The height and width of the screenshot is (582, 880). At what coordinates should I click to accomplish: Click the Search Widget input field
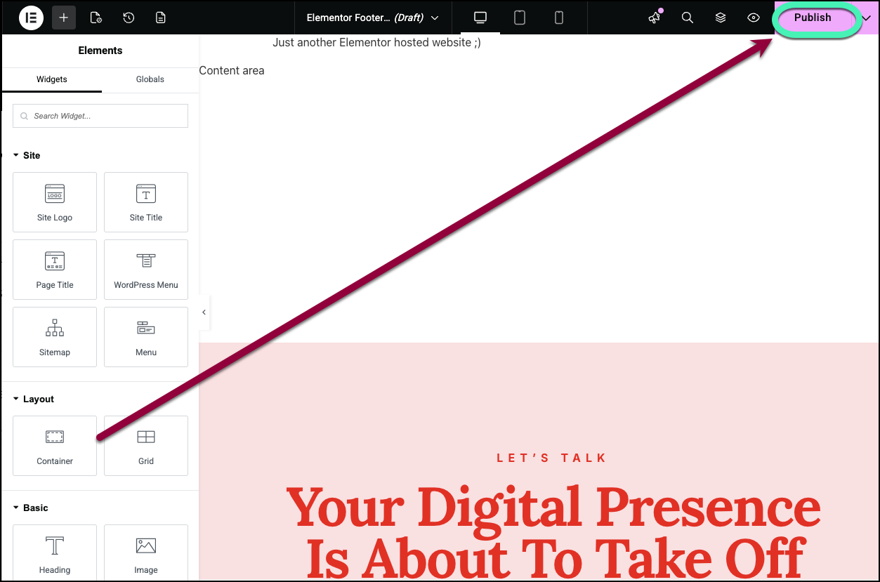100,116
